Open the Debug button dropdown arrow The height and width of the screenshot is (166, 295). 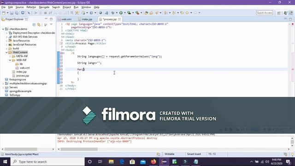pyautogui.click(x=117, y=13)
